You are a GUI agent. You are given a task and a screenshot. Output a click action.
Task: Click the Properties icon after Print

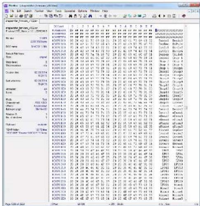point(26,16)
